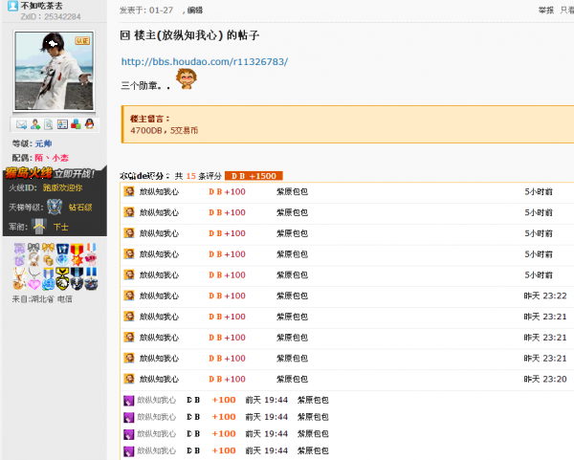Screen dimensions: 574x460
Task: Click the DB +1500 total badge
Action: 254,176
